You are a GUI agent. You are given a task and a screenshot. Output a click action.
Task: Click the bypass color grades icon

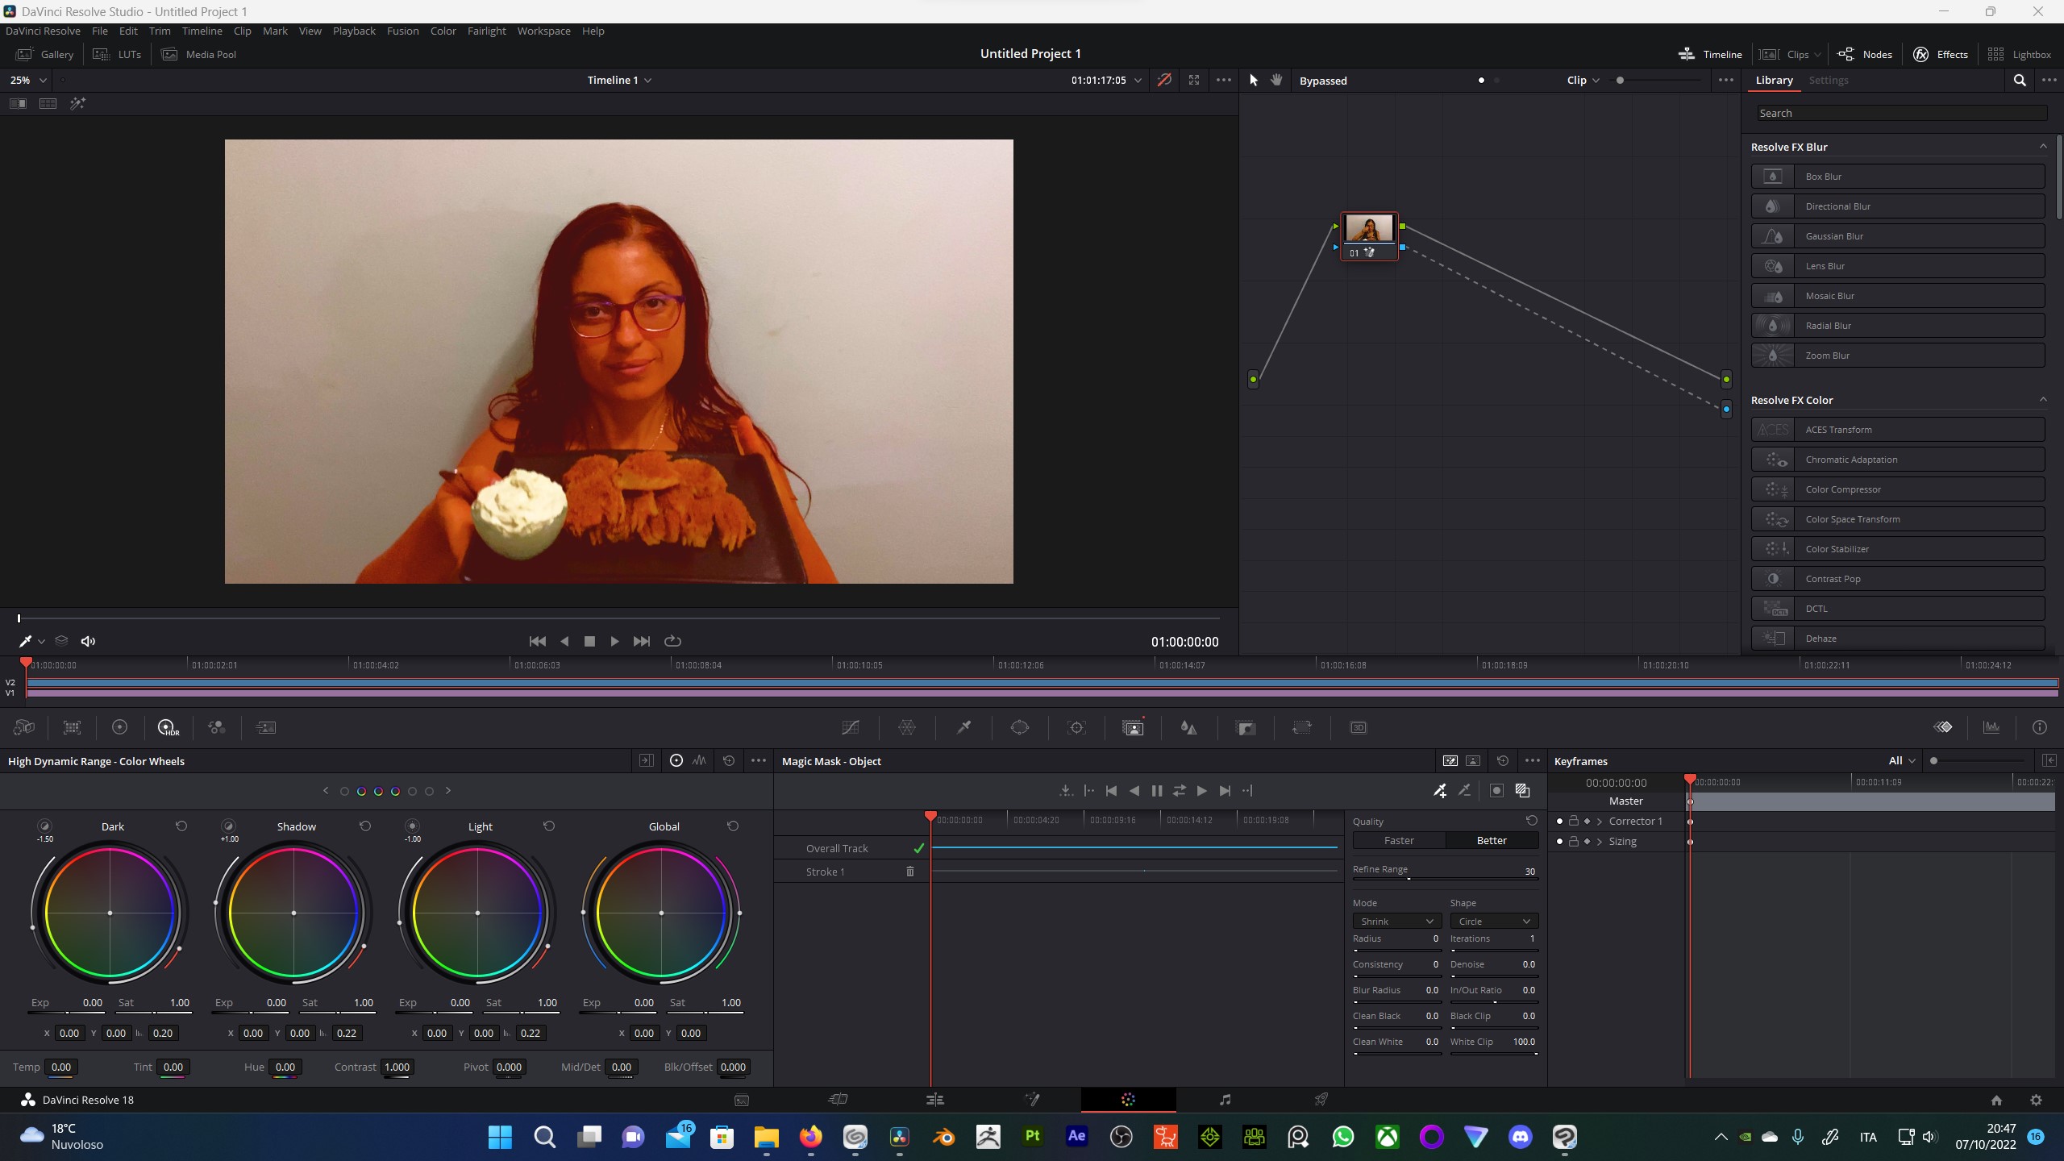1164,80
